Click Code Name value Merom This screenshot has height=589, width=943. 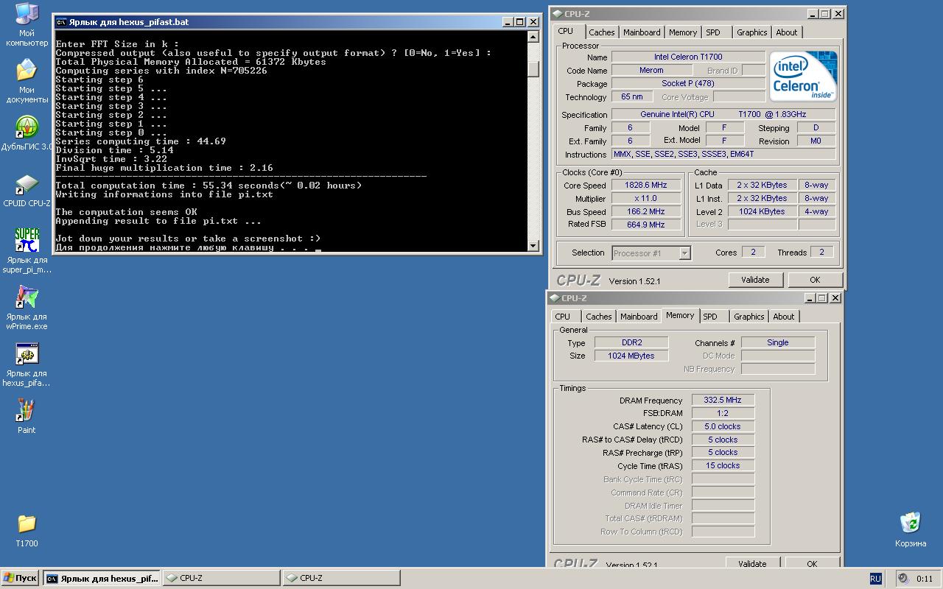click(x=651, y=70)
